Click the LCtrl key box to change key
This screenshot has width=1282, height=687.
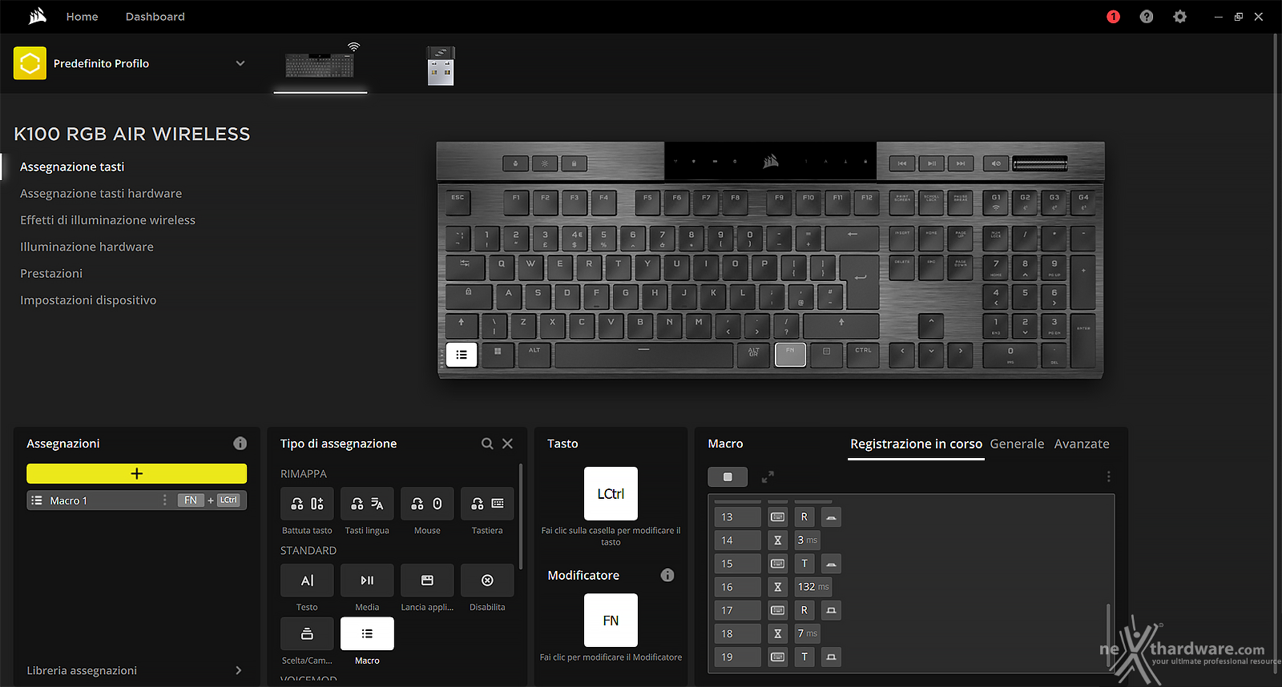[611, 494]
